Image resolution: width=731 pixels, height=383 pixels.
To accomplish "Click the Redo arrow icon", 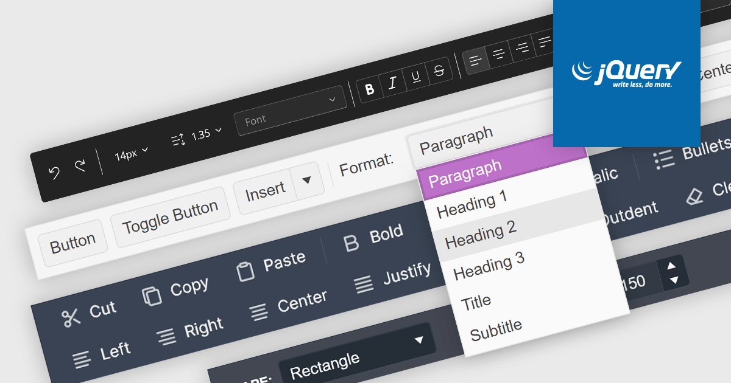I will click(x=81, y=166).
